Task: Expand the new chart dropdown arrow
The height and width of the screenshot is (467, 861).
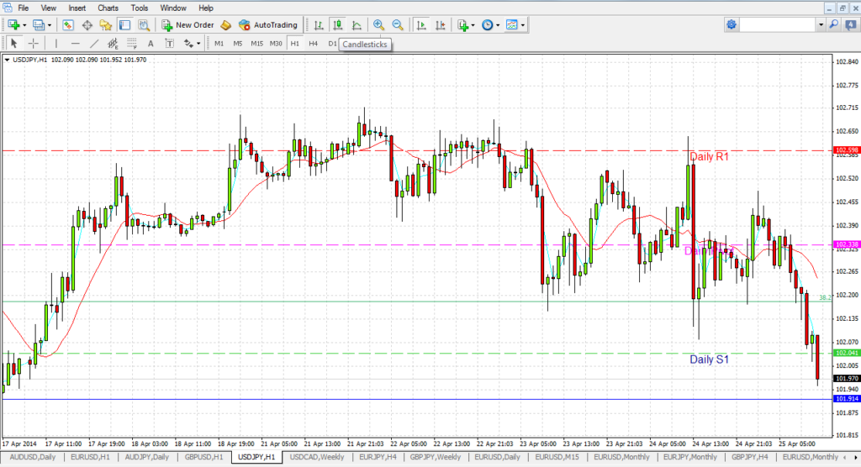Action: coord(24,25)
